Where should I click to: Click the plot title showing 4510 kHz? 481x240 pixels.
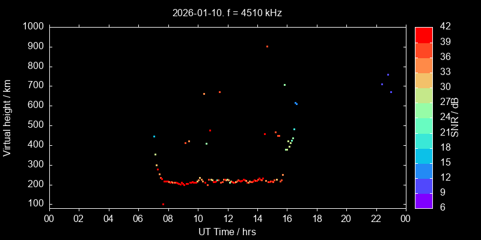(x=227, y=12)
